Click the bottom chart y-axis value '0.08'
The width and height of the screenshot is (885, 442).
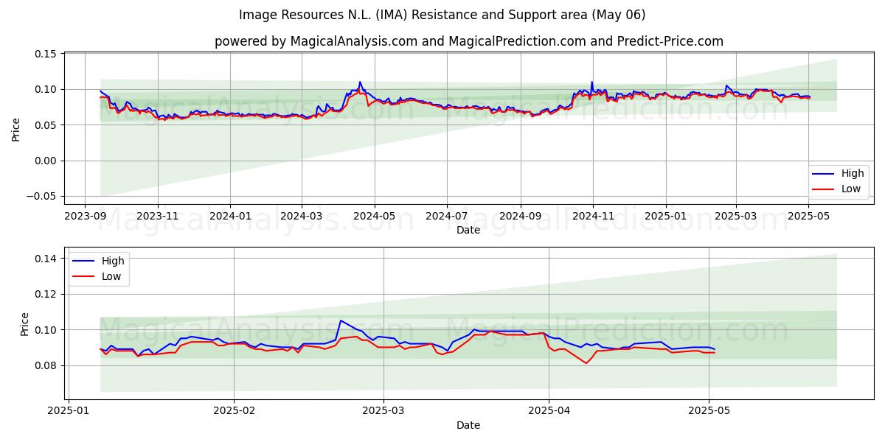pos(46,365)
